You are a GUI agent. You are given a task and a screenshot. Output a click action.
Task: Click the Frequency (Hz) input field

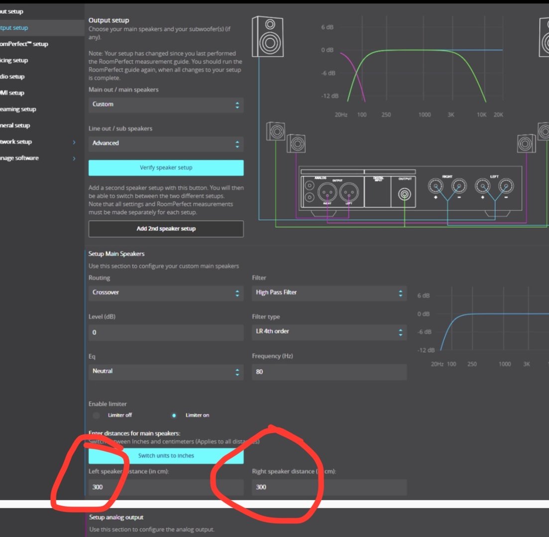(329, 372)
